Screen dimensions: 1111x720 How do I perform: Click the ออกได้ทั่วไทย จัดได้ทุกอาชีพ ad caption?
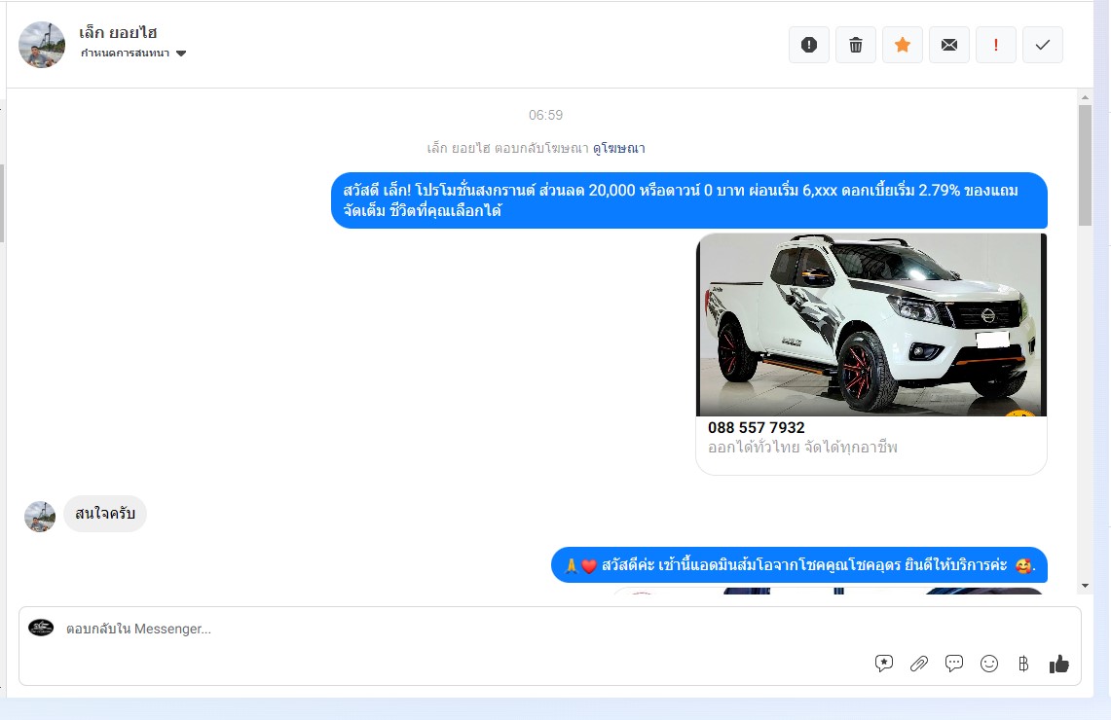pyautogui.click(x=802, y=448)
